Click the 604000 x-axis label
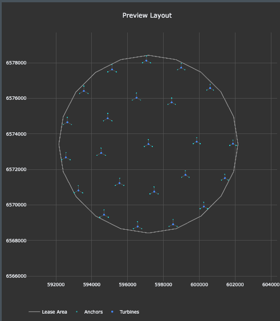Viewport: 280px width, 321px height. point(271,285)
